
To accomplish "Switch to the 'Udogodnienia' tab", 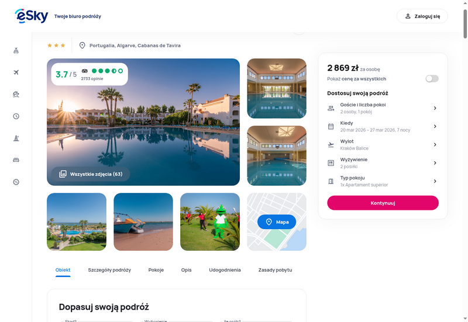I will click(x=225, y=270).
